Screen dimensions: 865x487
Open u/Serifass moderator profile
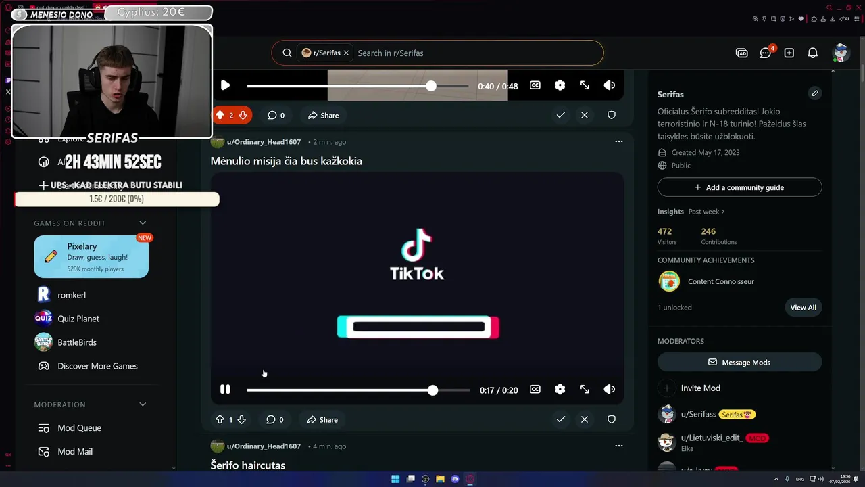(698, 414)
